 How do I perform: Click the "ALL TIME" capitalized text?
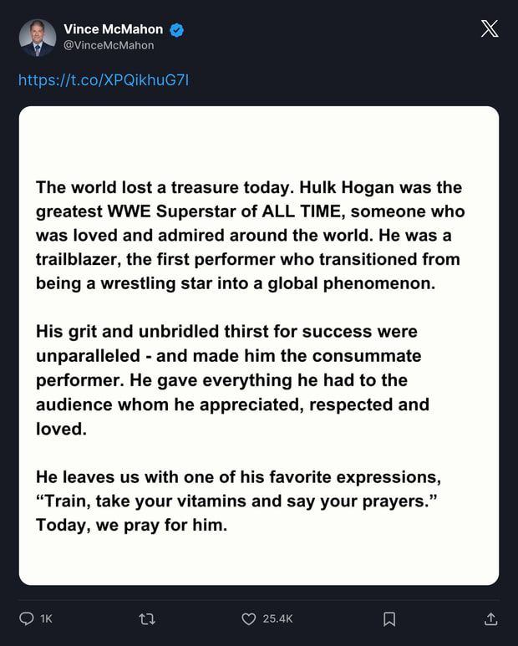(x=301, y=211)
